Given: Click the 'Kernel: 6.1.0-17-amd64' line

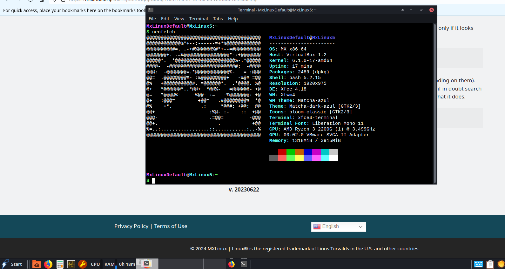Looking at the screenshot, I should click(301, 60).
